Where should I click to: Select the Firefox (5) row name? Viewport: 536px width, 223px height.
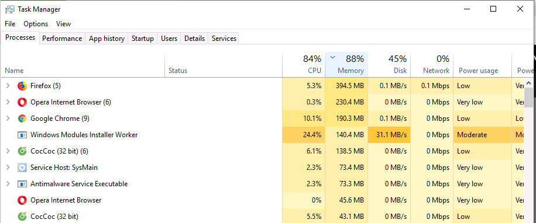[46, 86]
